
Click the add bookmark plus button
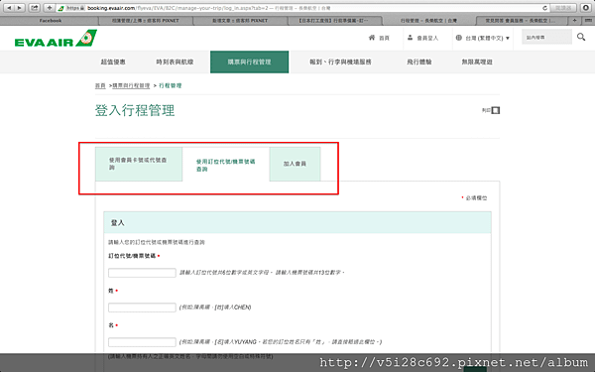pos(50,8)
